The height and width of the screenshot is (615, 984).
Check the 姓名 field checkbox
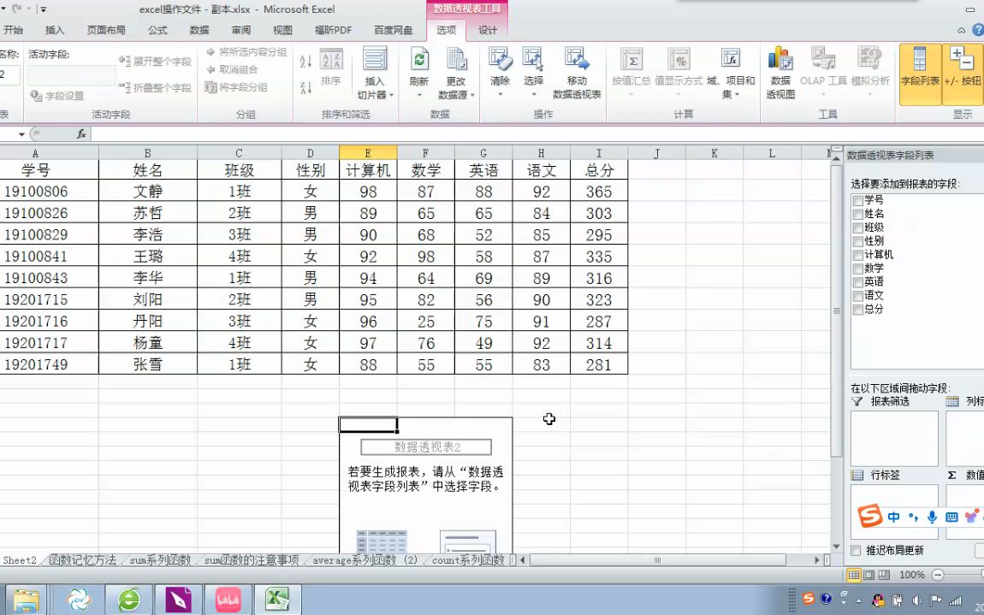pyautogui.click(x=858, y=215)
